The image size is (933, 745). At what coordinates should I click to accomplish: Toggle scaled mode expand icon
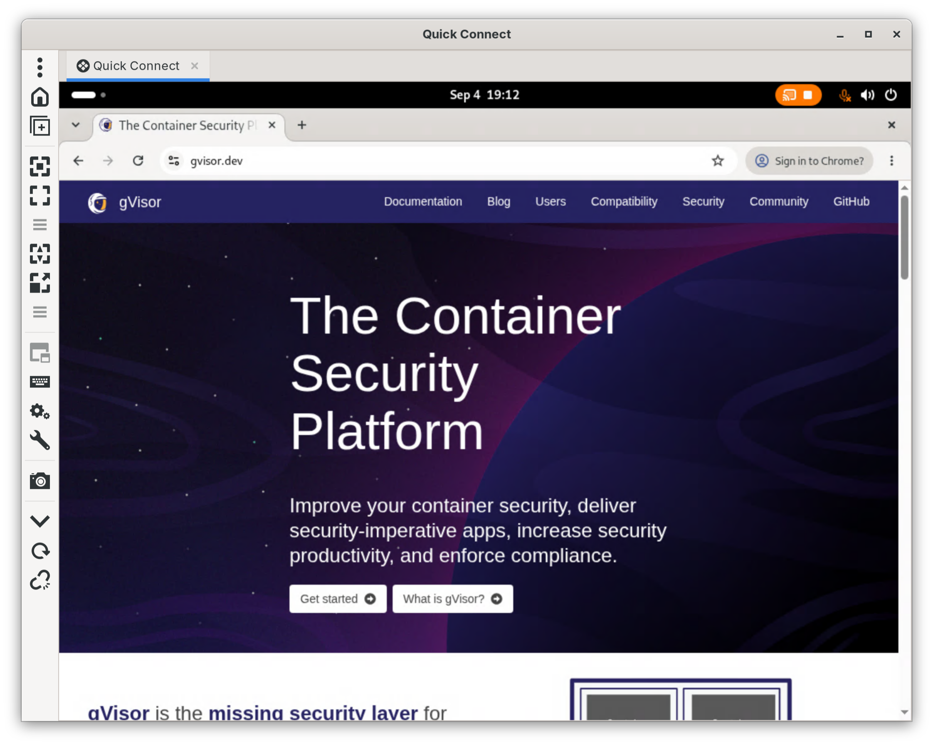[40, 283]
